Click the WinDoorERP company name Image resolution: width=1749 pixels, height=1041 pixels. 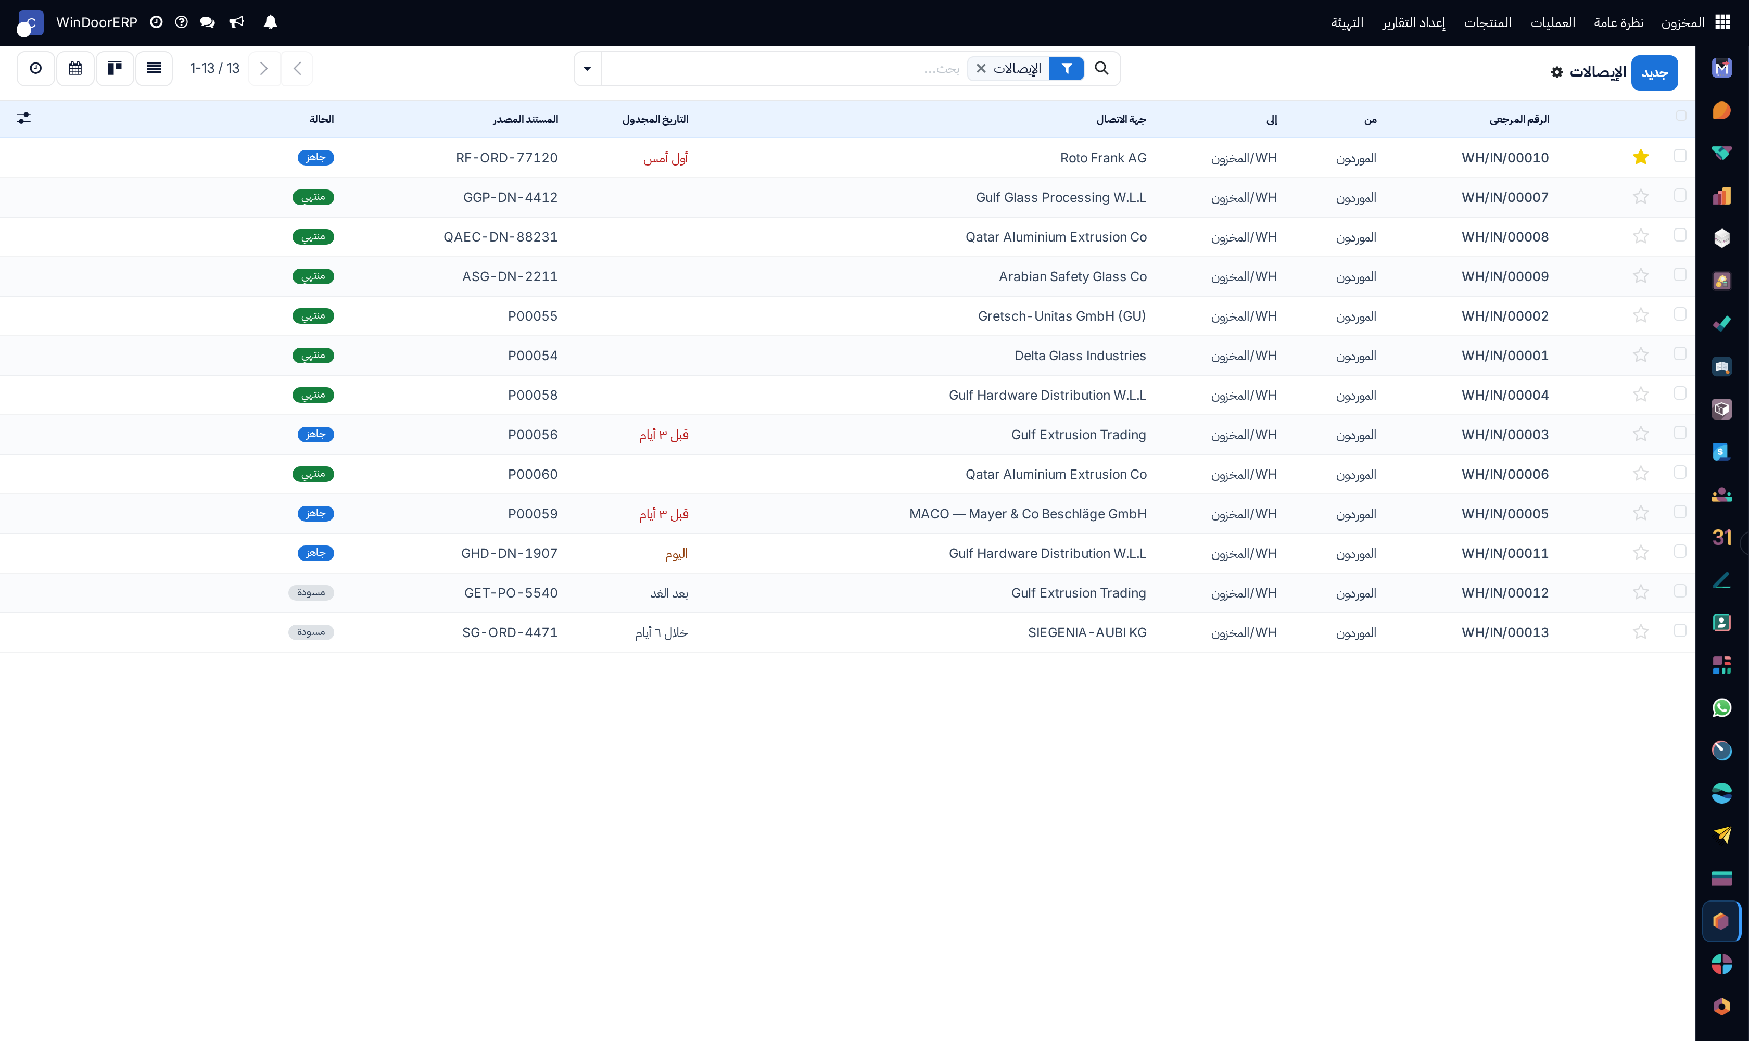click(97, 22)
